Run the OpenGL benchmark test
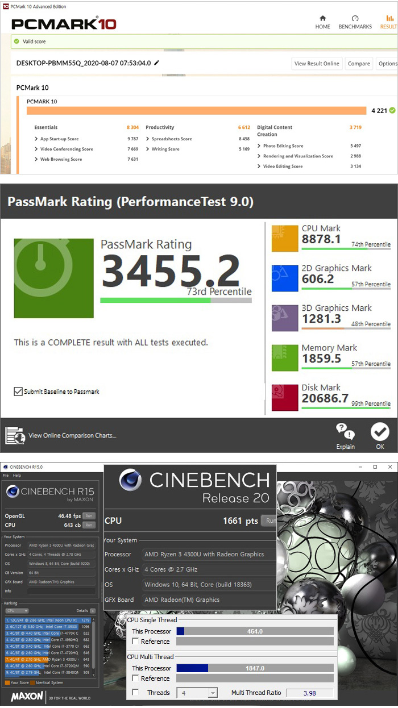The height and width of the screenshot is (708, 398). pyautogui.click(x=89, y=516)
